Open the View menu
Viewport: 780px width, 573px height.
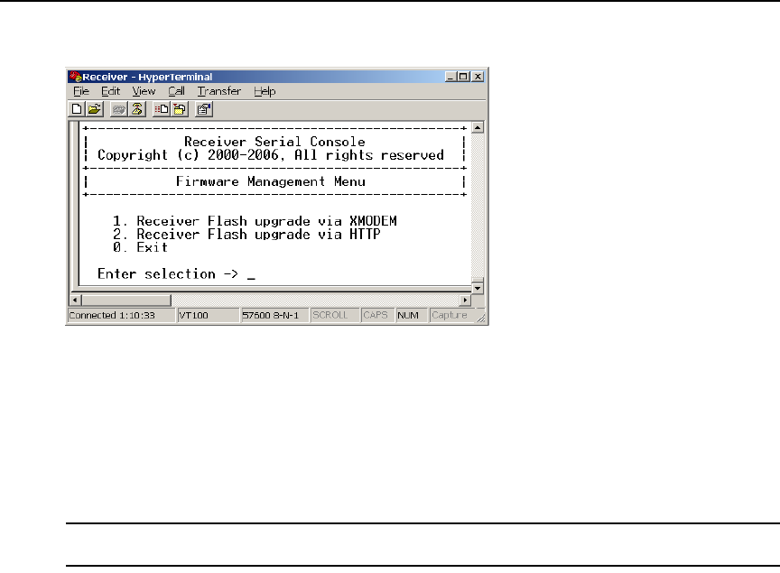tap(144, 91)
